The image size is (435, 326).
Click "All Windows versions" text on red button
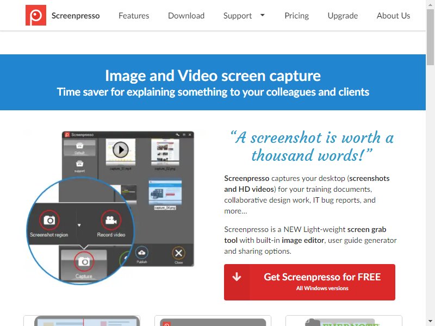point(322,289)
